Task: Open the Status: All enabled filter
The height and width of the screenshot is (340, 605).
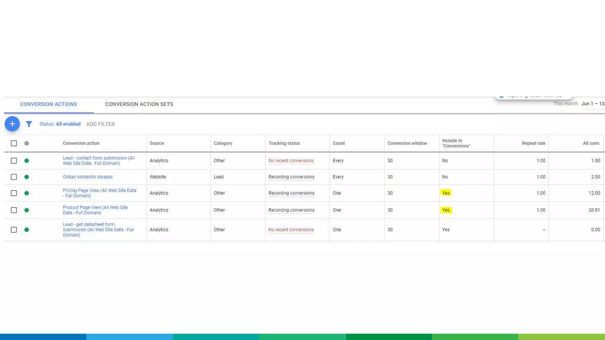Action: pyautogui.click(x=60, y=124)
